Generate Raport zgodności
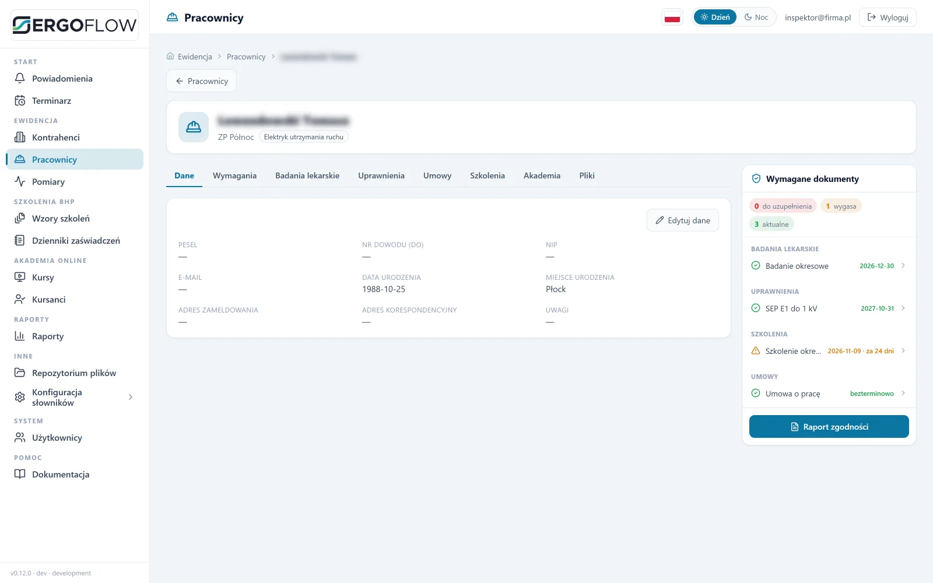The width and height of the screenshot is (933, 583). coord(829,427)
